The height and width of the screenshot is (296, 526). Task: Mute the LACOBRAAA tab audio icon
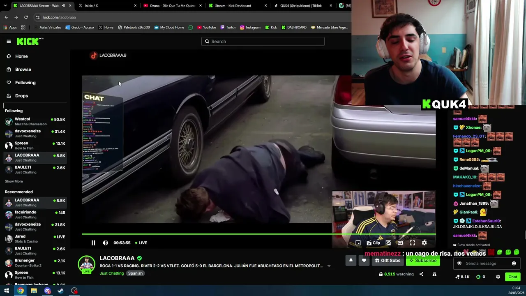tap(63, 6)
